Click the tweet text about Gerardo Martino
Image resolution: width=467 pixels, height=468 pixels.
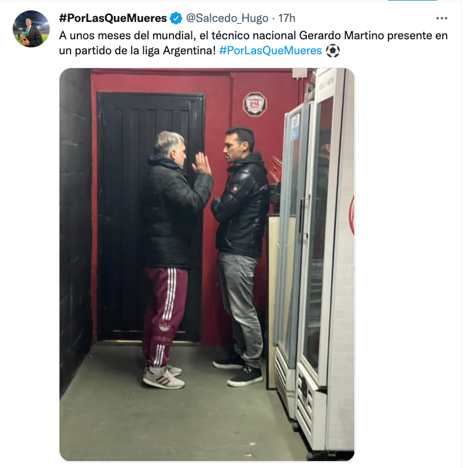pos(253,43)
